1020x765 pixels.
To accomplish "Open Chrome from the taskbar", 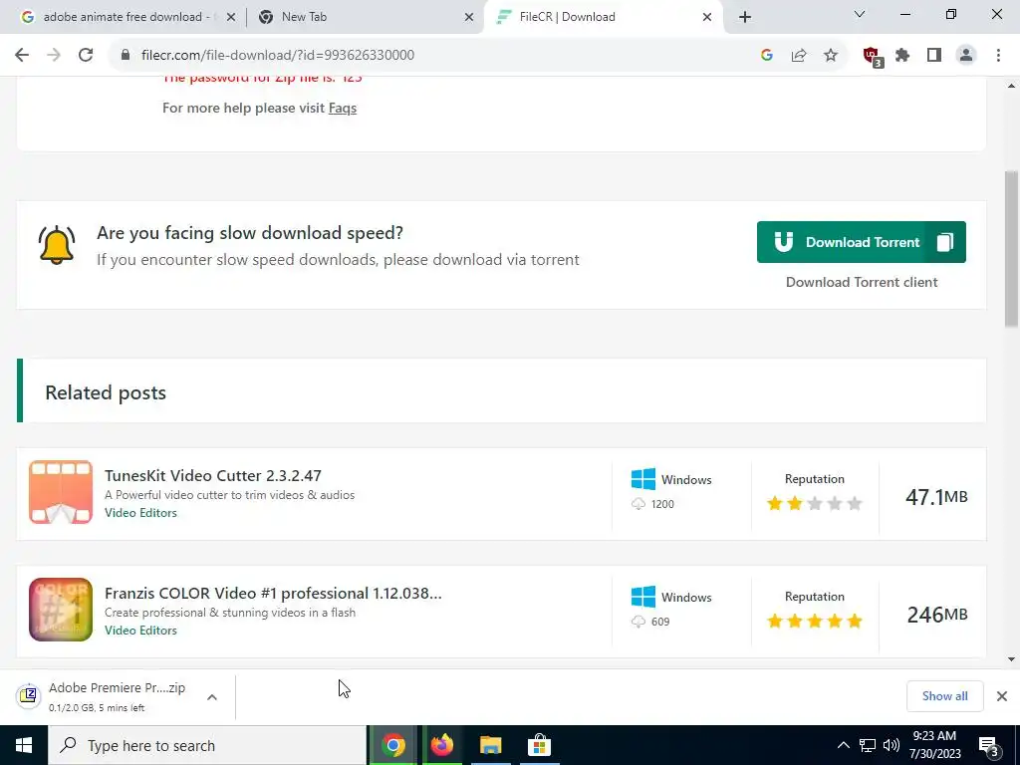I will 393,745.
